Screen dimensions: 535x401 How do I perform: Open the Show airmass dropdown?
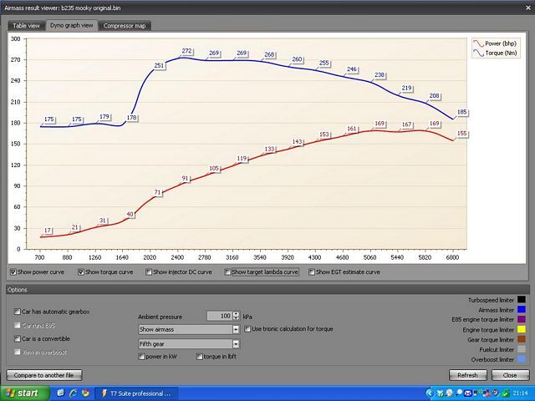coord(236,329)
